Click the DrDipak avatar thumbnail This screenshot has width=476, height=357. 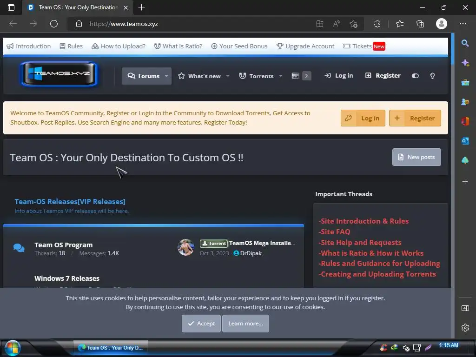click(186, 247)
